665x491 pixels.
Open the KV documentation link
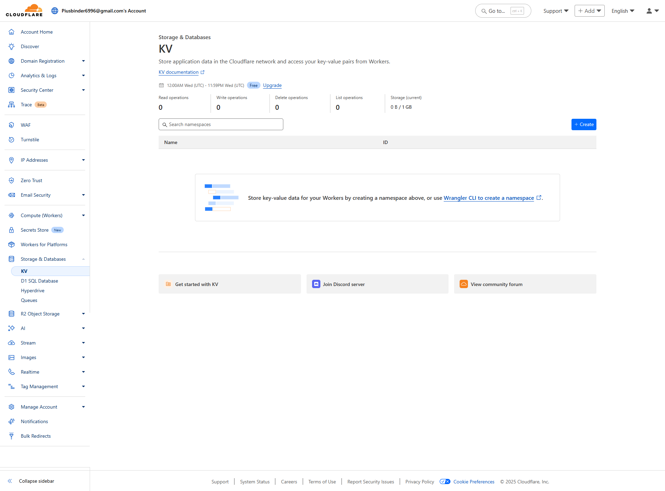181,72
